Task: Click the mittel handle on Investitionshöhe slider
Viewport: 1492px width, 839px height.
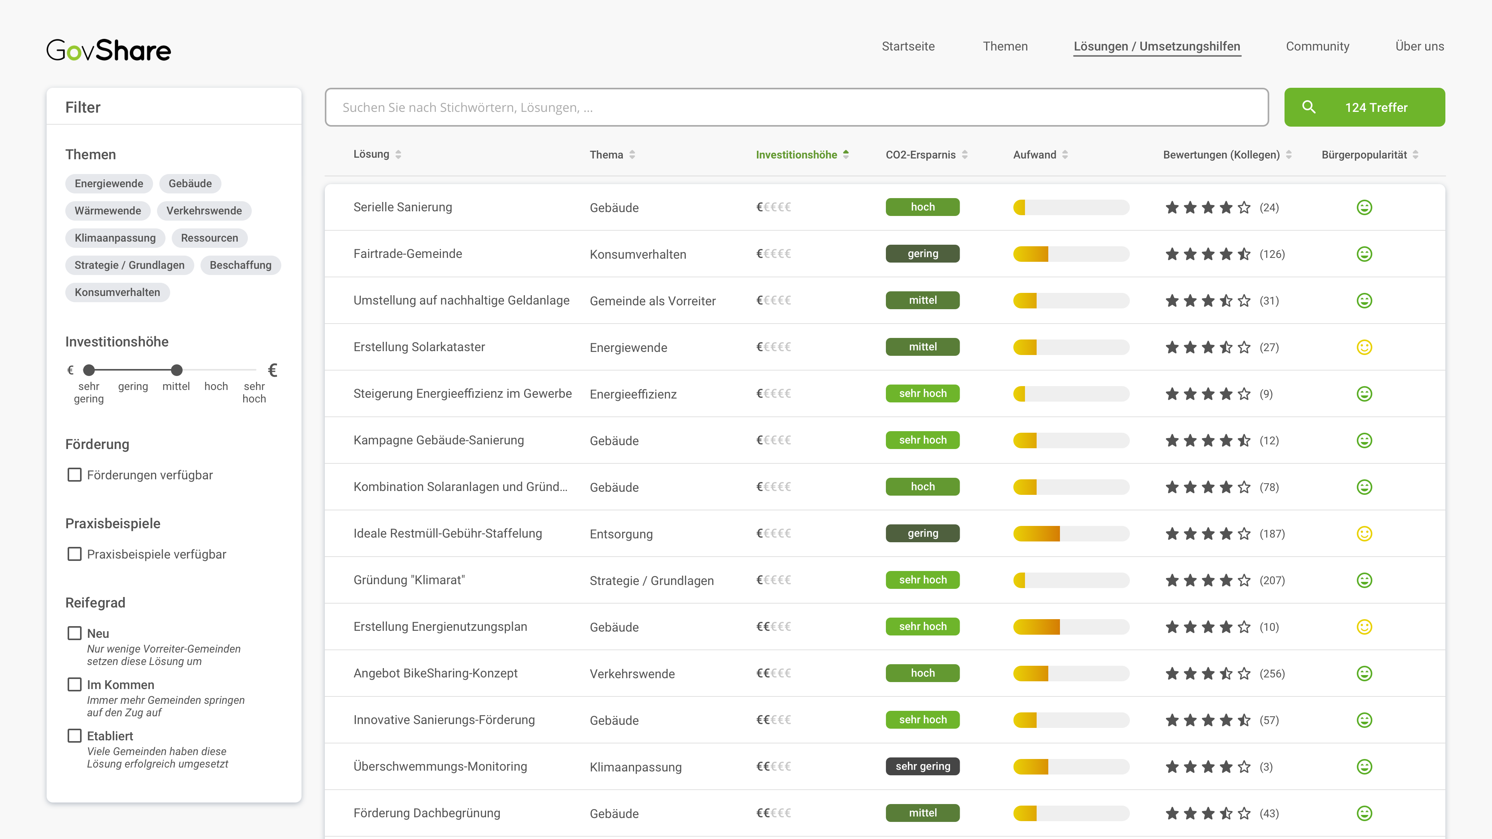Action: [x=177, y=370]
